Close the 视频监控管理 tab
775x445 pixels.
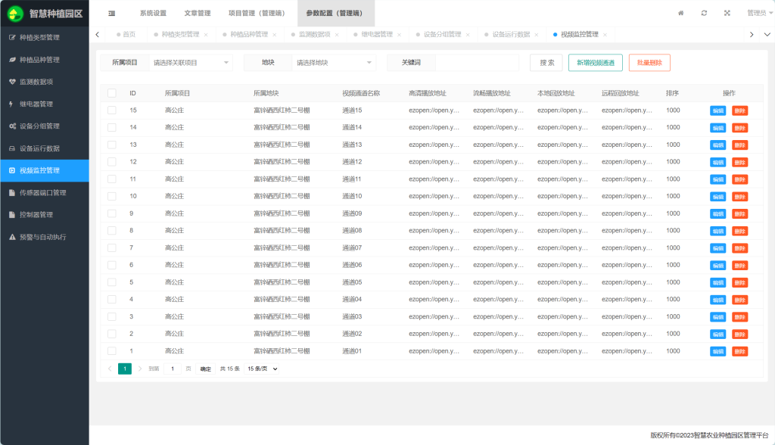605,35
